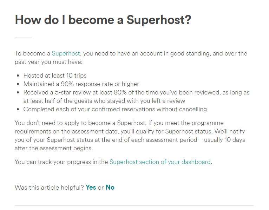Click the long horizontal divider at the page bottom
The width and height of the screenshot is (269, 210).
[x=134, y=205]
